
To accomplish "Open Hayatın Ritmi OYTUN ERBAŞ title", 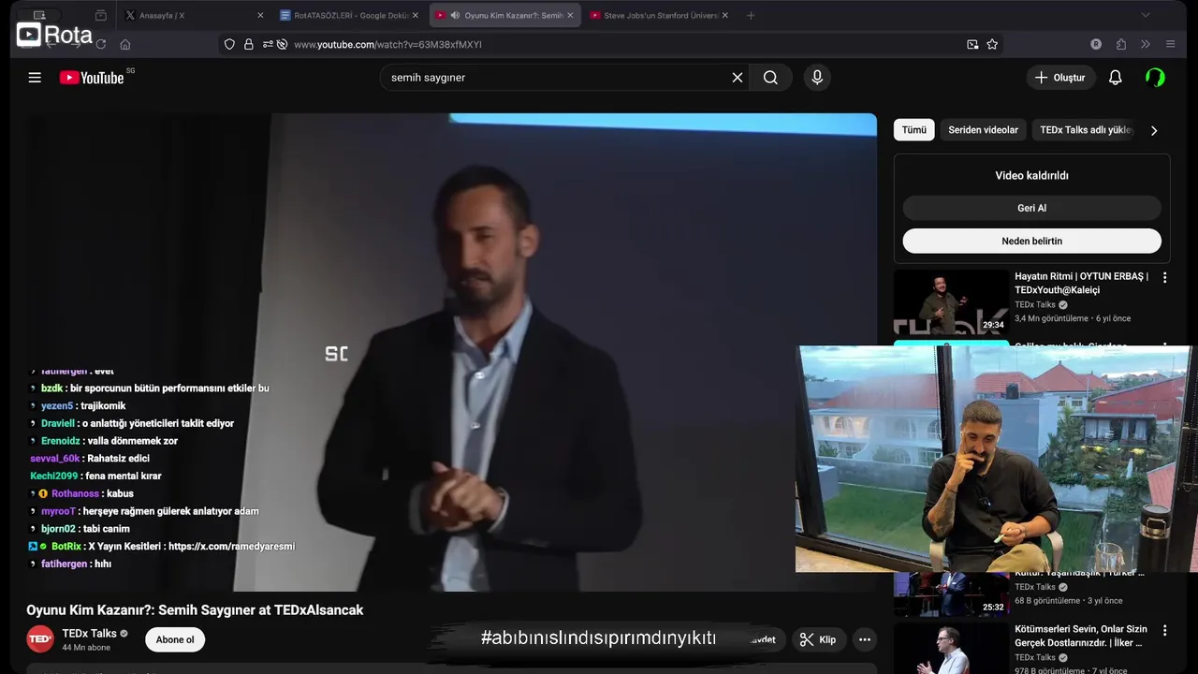I will pos(1081,283).
